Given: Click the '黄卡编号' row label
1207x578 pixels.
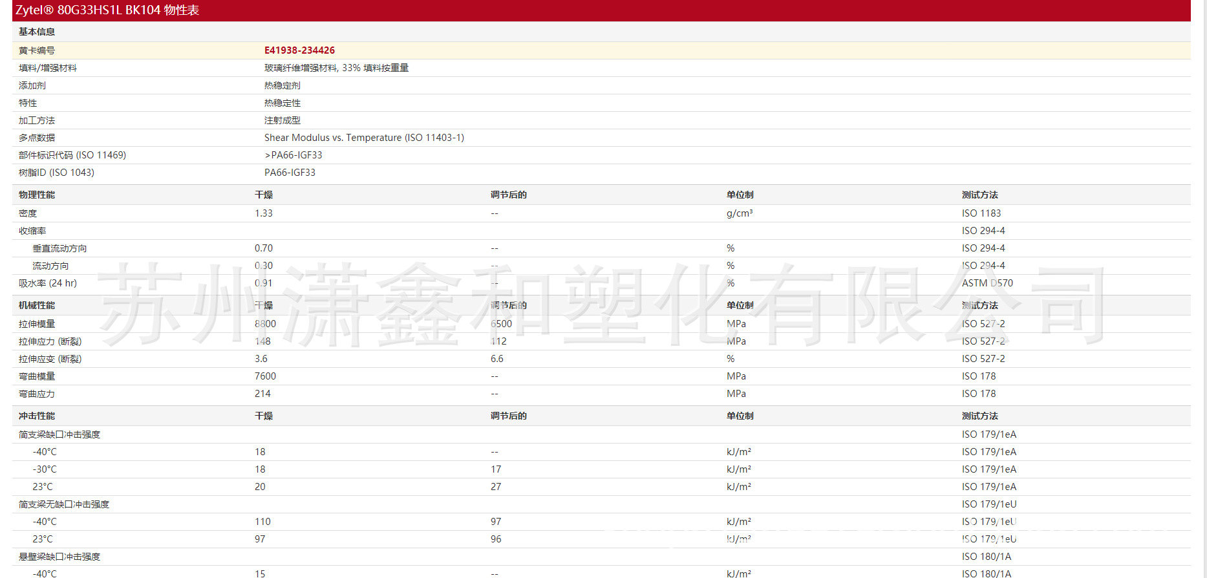Looking at the screenshot, I should pyautogui.click(x=37, y=50).
